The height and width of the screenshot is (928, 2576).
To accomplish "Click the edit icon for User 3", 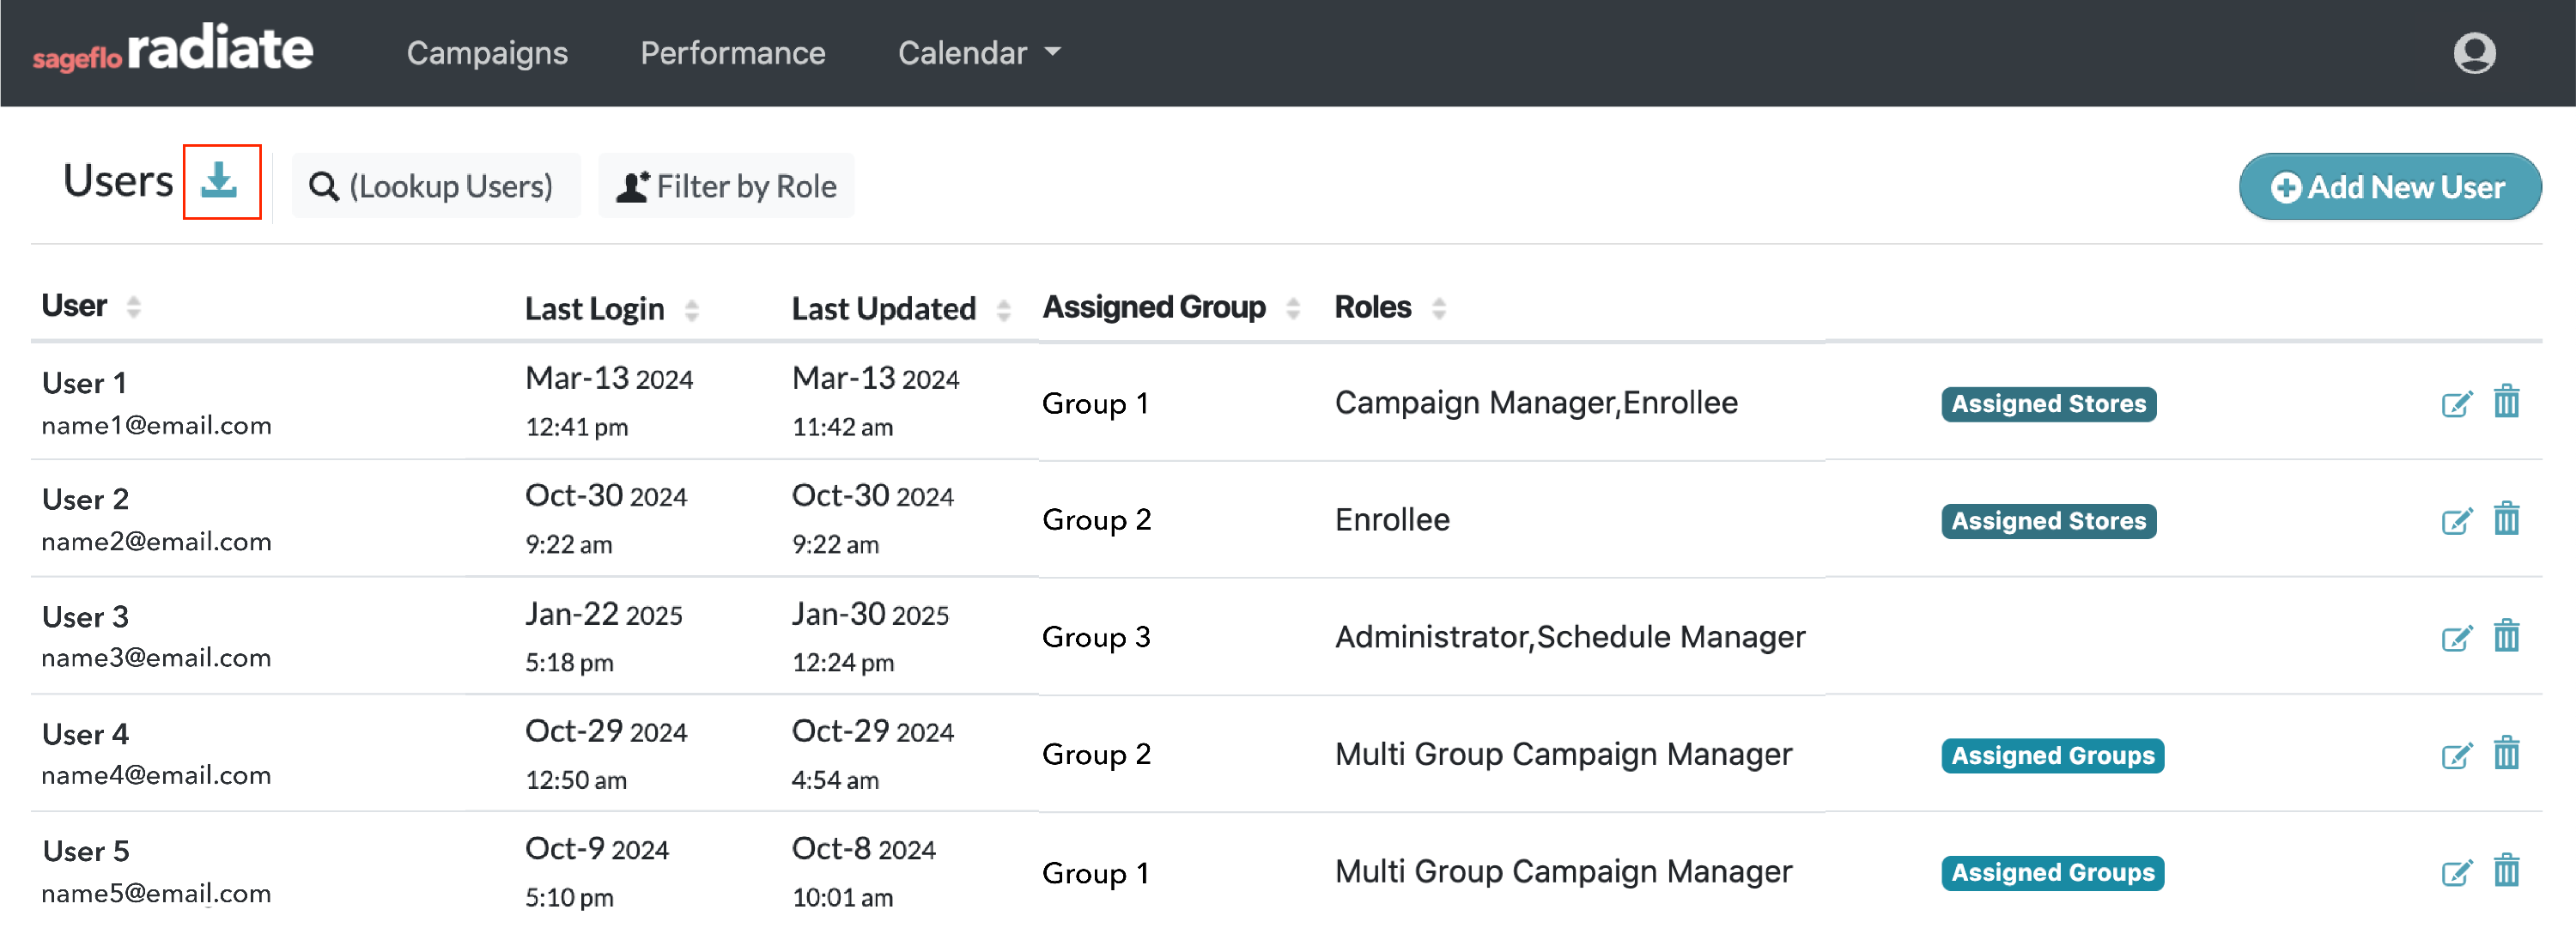I will [2456, 638].
